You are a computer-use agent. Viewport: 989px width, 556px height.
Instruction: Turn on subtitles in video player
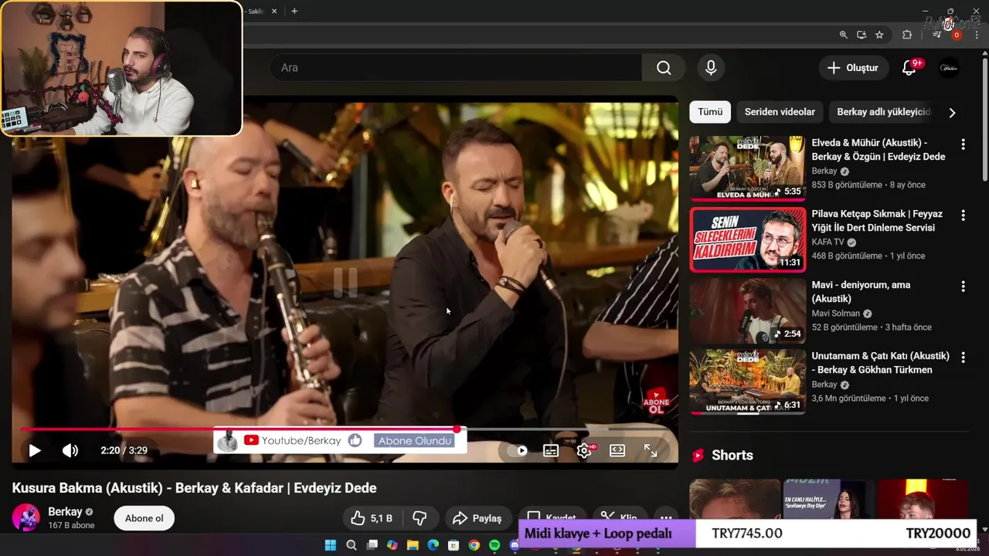[x=551, y=451]
